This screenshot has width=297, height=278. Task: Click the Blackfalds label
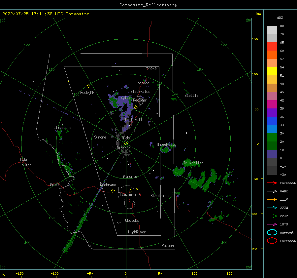[140, 92]
